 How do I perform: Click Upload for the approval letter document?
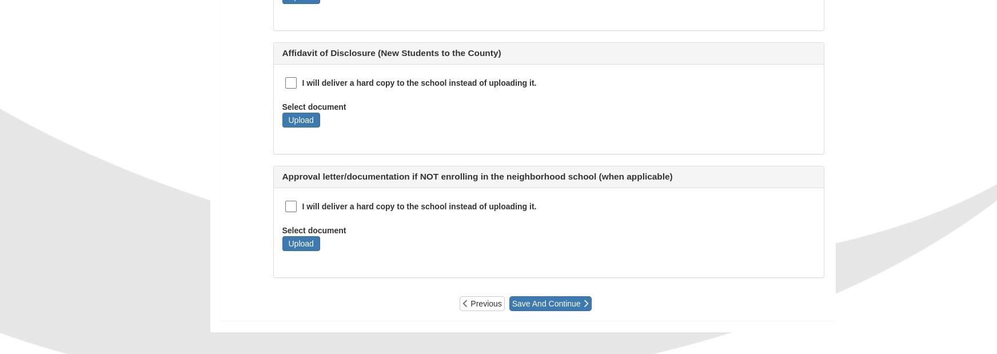(301, 244)
